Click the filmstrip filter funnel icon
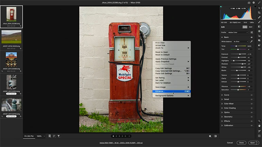Image resolution: width=262 pixels, height=147 pixels. tap(59, 136)
